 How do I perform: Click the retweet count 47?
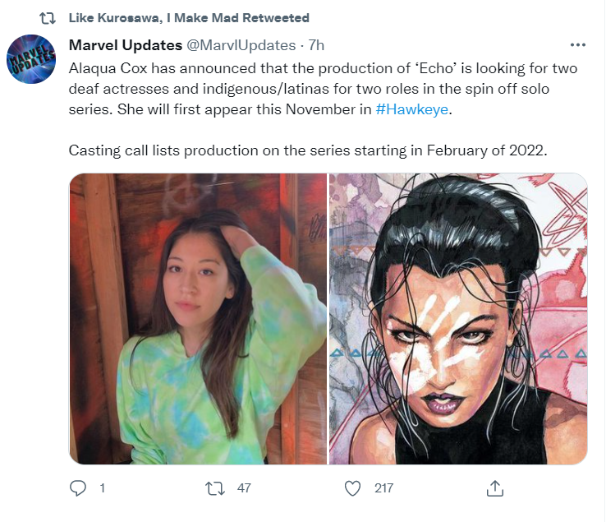[x=244, y=488]
